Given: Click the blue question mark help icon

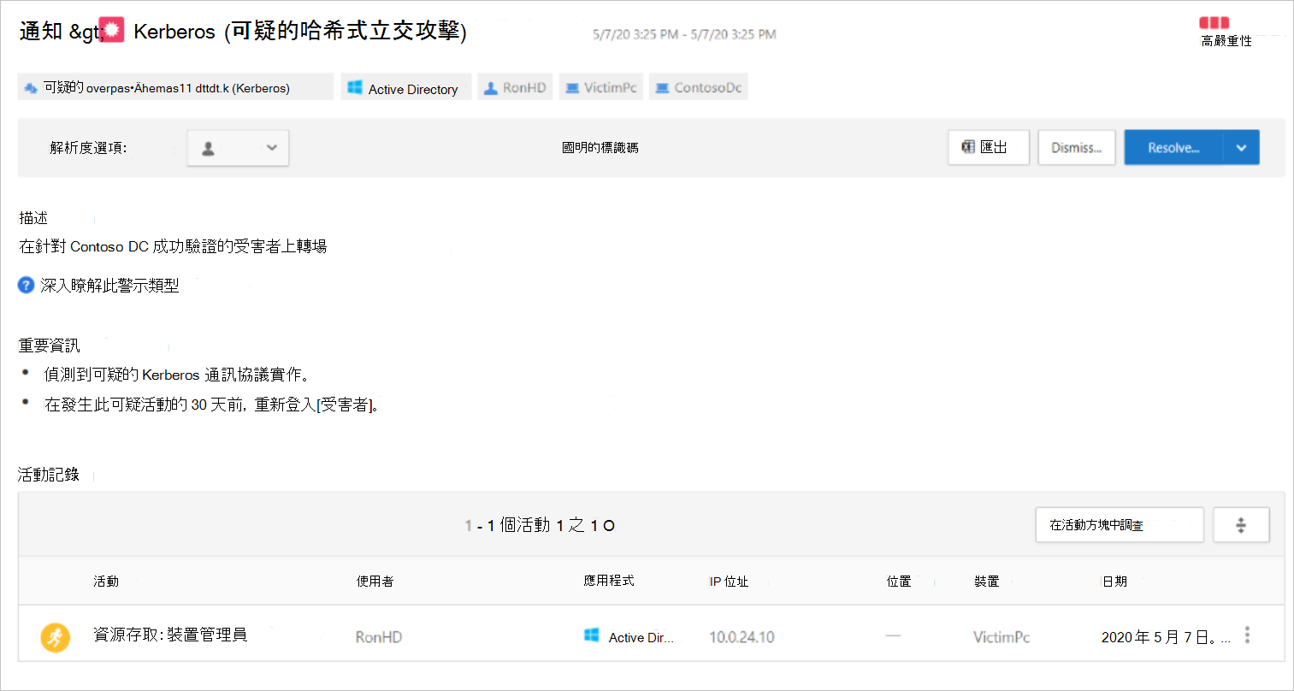Looking at the screenshot, I should click(27, 286).
